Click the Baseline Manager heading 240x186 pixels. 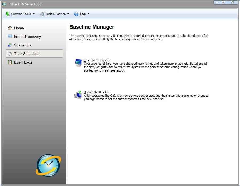[x=92, y=27]
